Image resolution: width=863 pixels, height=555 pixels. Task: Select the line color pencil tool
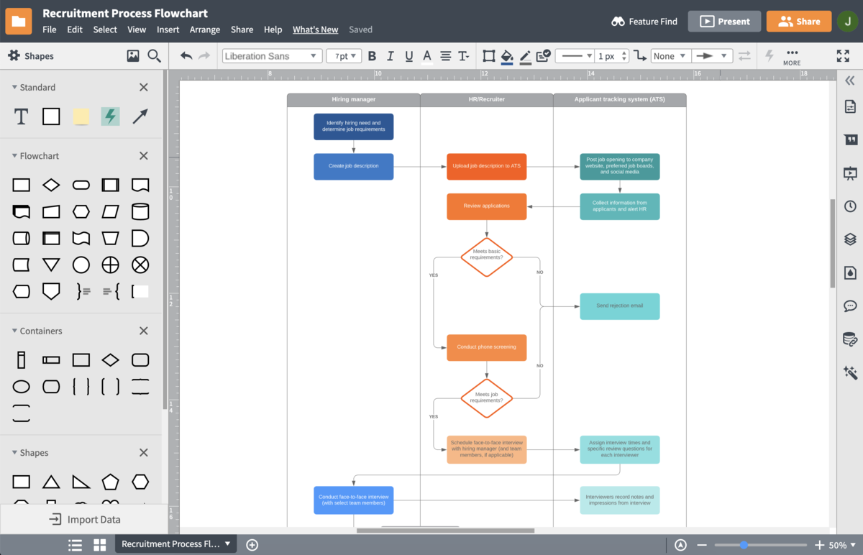(524, 55)
